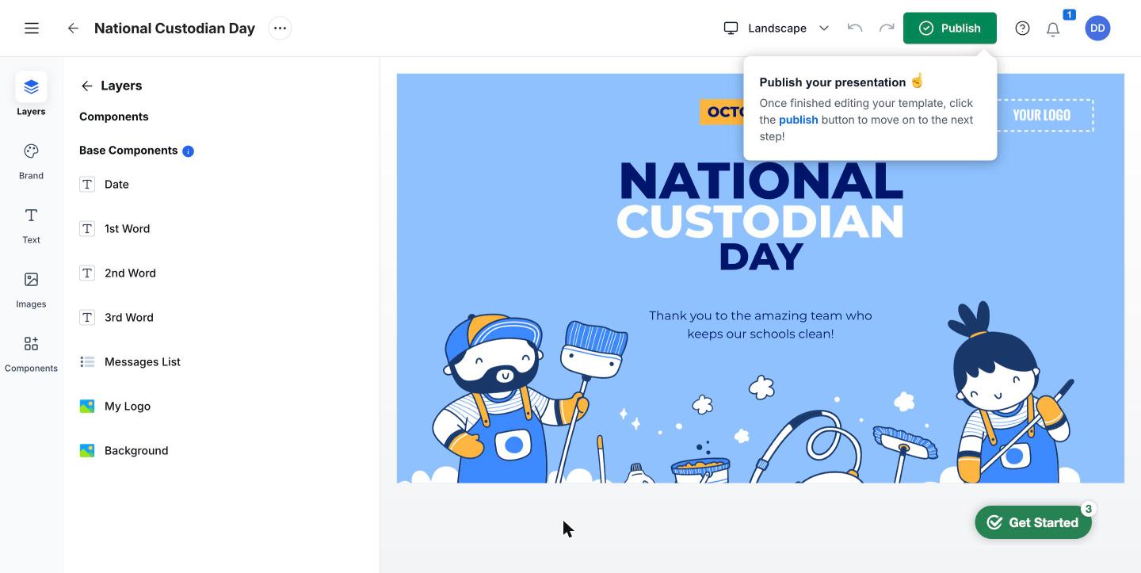Undo the last edit
The image size is (1141, 573).
pos(855,29)
